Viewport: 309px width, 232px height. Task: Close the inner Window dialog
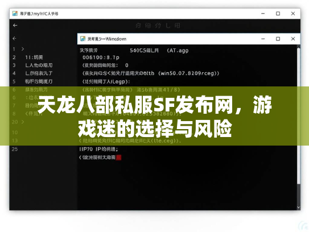coord(293,39)
